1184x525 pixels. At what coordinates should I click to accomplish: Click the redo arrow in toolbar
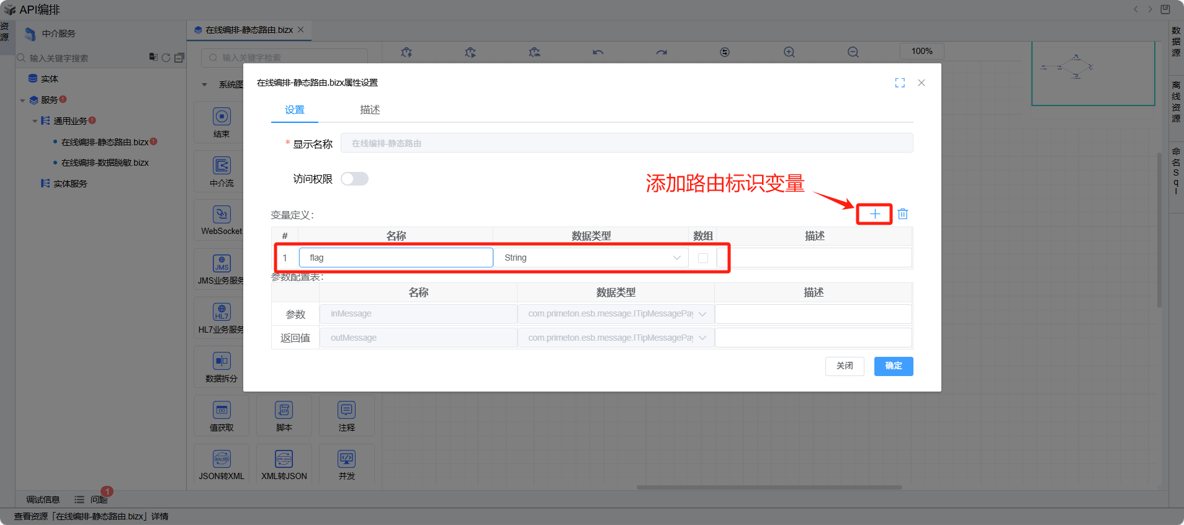(x=662, y=52)
